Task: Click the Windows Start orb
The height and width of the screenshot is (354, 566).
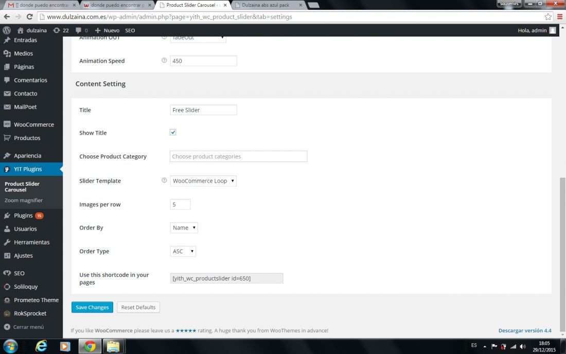Action: pos(10,346)
